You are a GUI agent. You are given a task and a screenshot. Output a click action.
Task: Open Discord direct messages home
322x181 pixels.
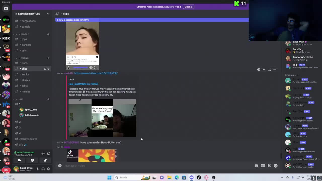click(6, 9)
